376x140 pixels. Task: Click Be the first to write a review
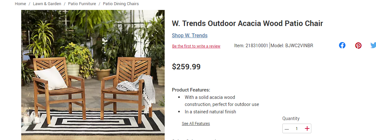(196, 46)
